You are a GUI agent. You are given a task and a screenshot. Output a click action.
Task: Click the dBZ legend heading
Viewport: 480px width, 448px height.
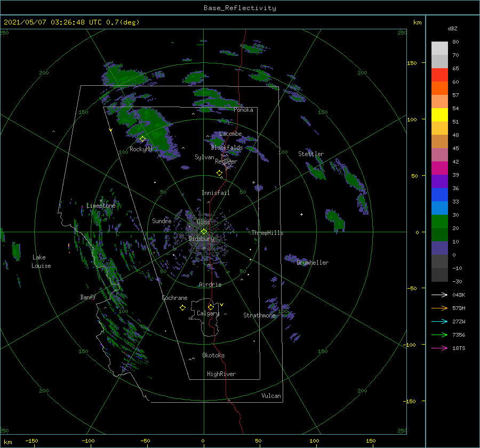[x=452, y=28]
